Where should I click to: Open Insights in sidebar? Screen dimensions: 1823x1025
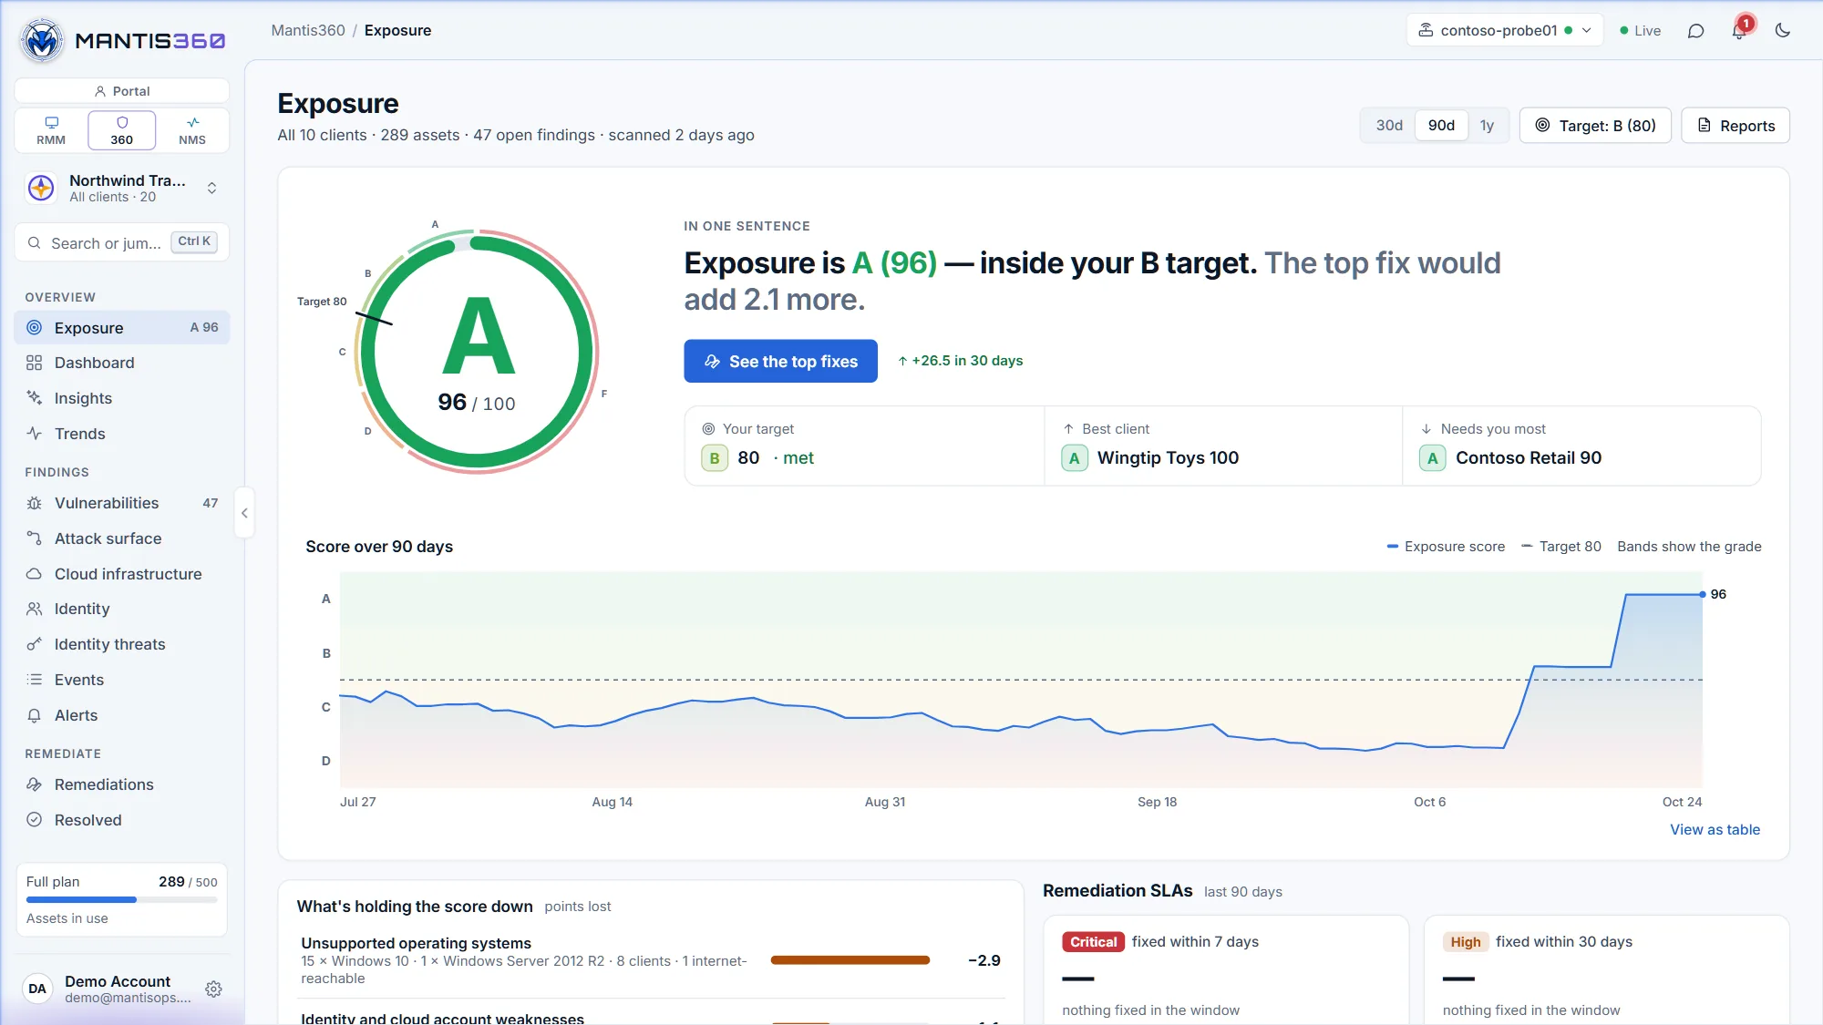pos(122,398)
